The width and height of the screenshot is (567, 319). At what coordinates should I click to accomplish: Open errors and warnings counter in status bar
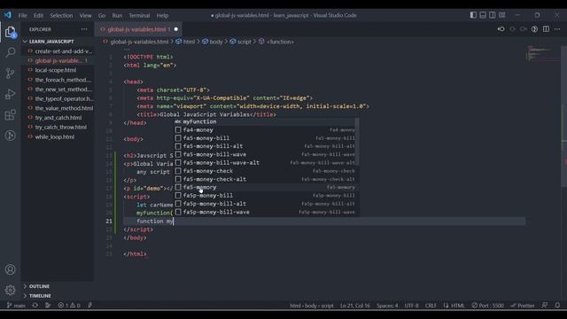[69, 305]
